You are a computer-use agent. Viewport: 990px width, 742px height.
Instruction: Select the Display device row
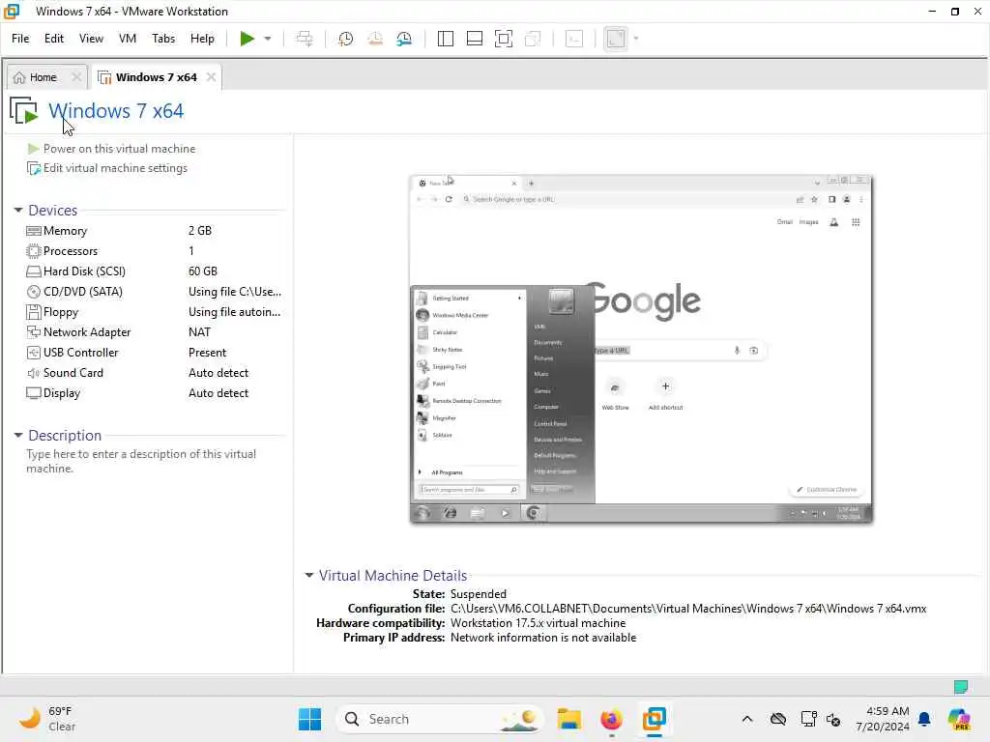coord(155,393)
